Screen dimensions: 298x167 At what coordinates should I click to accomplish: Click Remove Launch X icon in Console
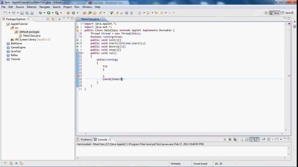pos(230,139)
